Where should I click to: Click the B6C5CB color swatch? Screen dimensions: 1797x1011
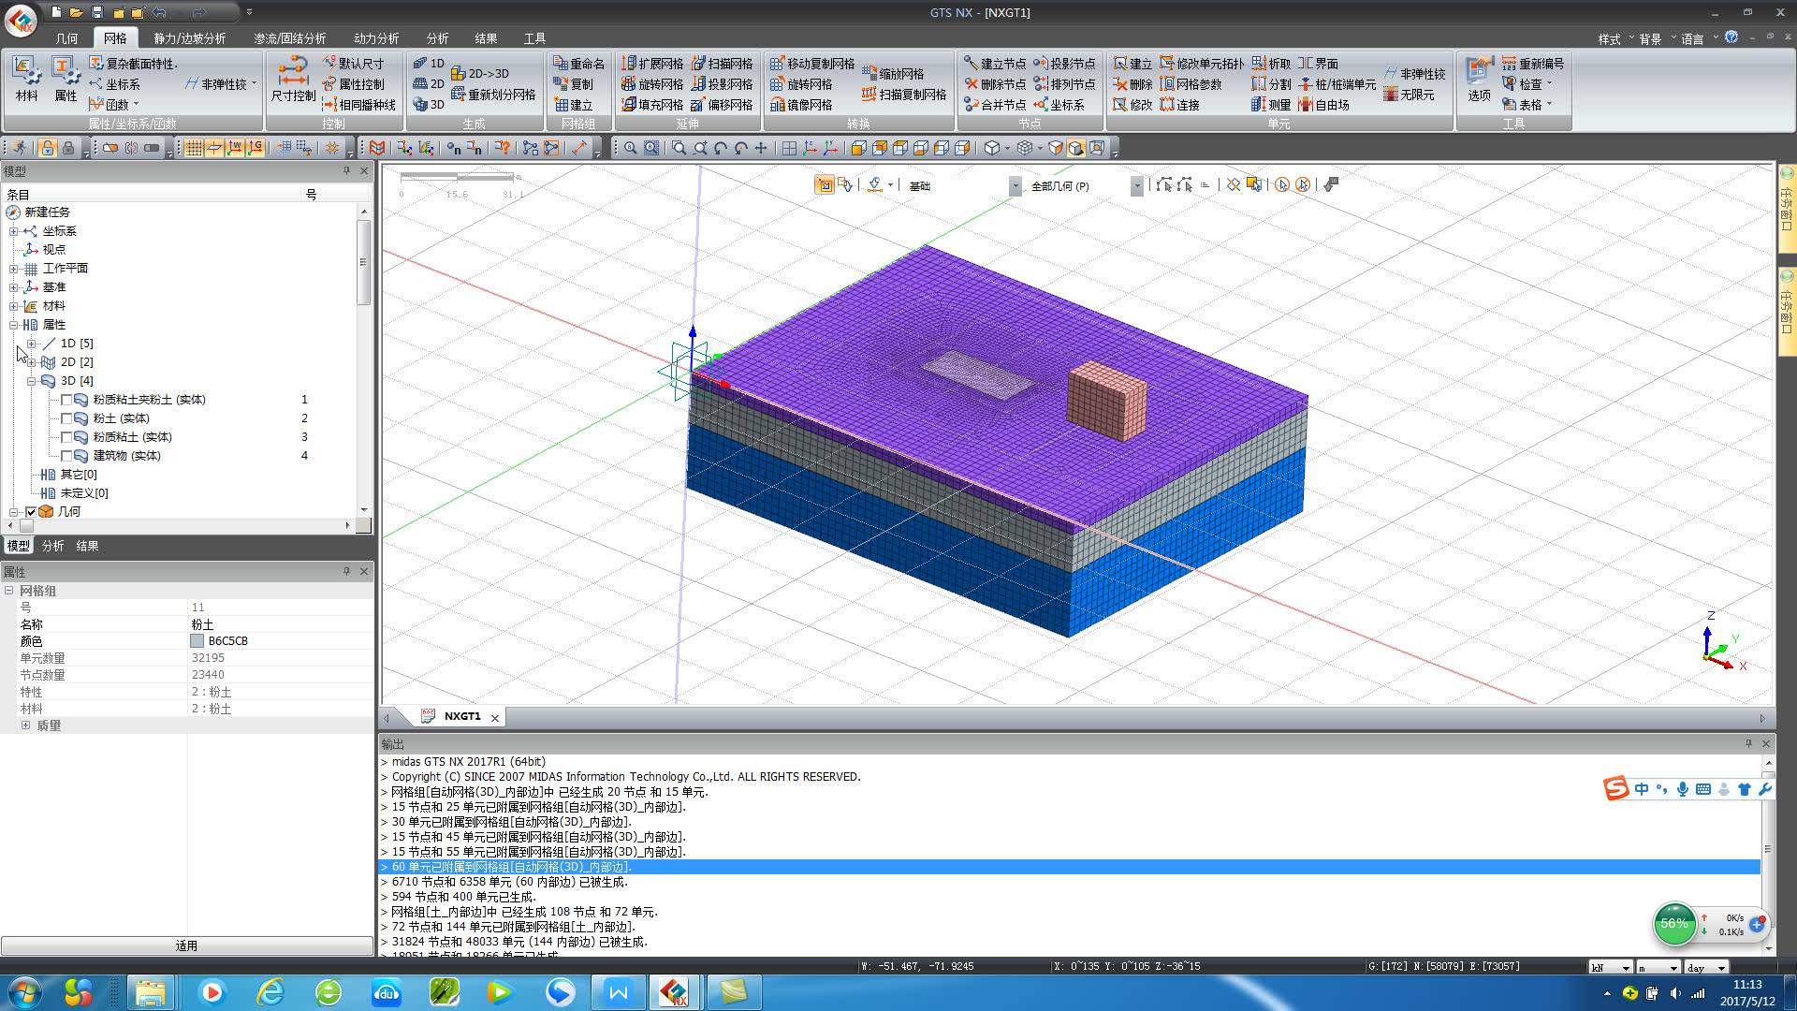click(197, 641)
